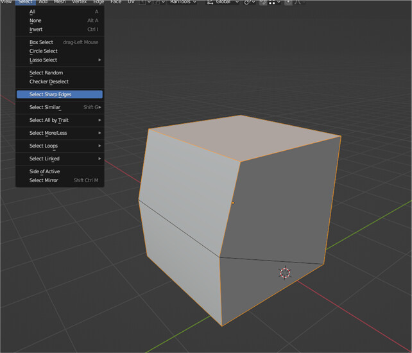
Task: Open the RanTools dropdown
Action: coord(182,2)
